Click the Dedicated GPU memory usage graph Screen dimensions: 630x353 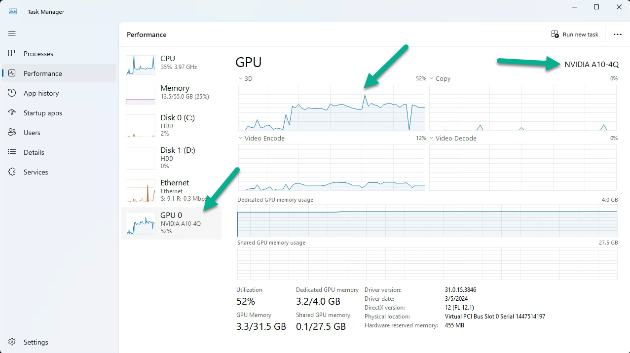point(427,220)
